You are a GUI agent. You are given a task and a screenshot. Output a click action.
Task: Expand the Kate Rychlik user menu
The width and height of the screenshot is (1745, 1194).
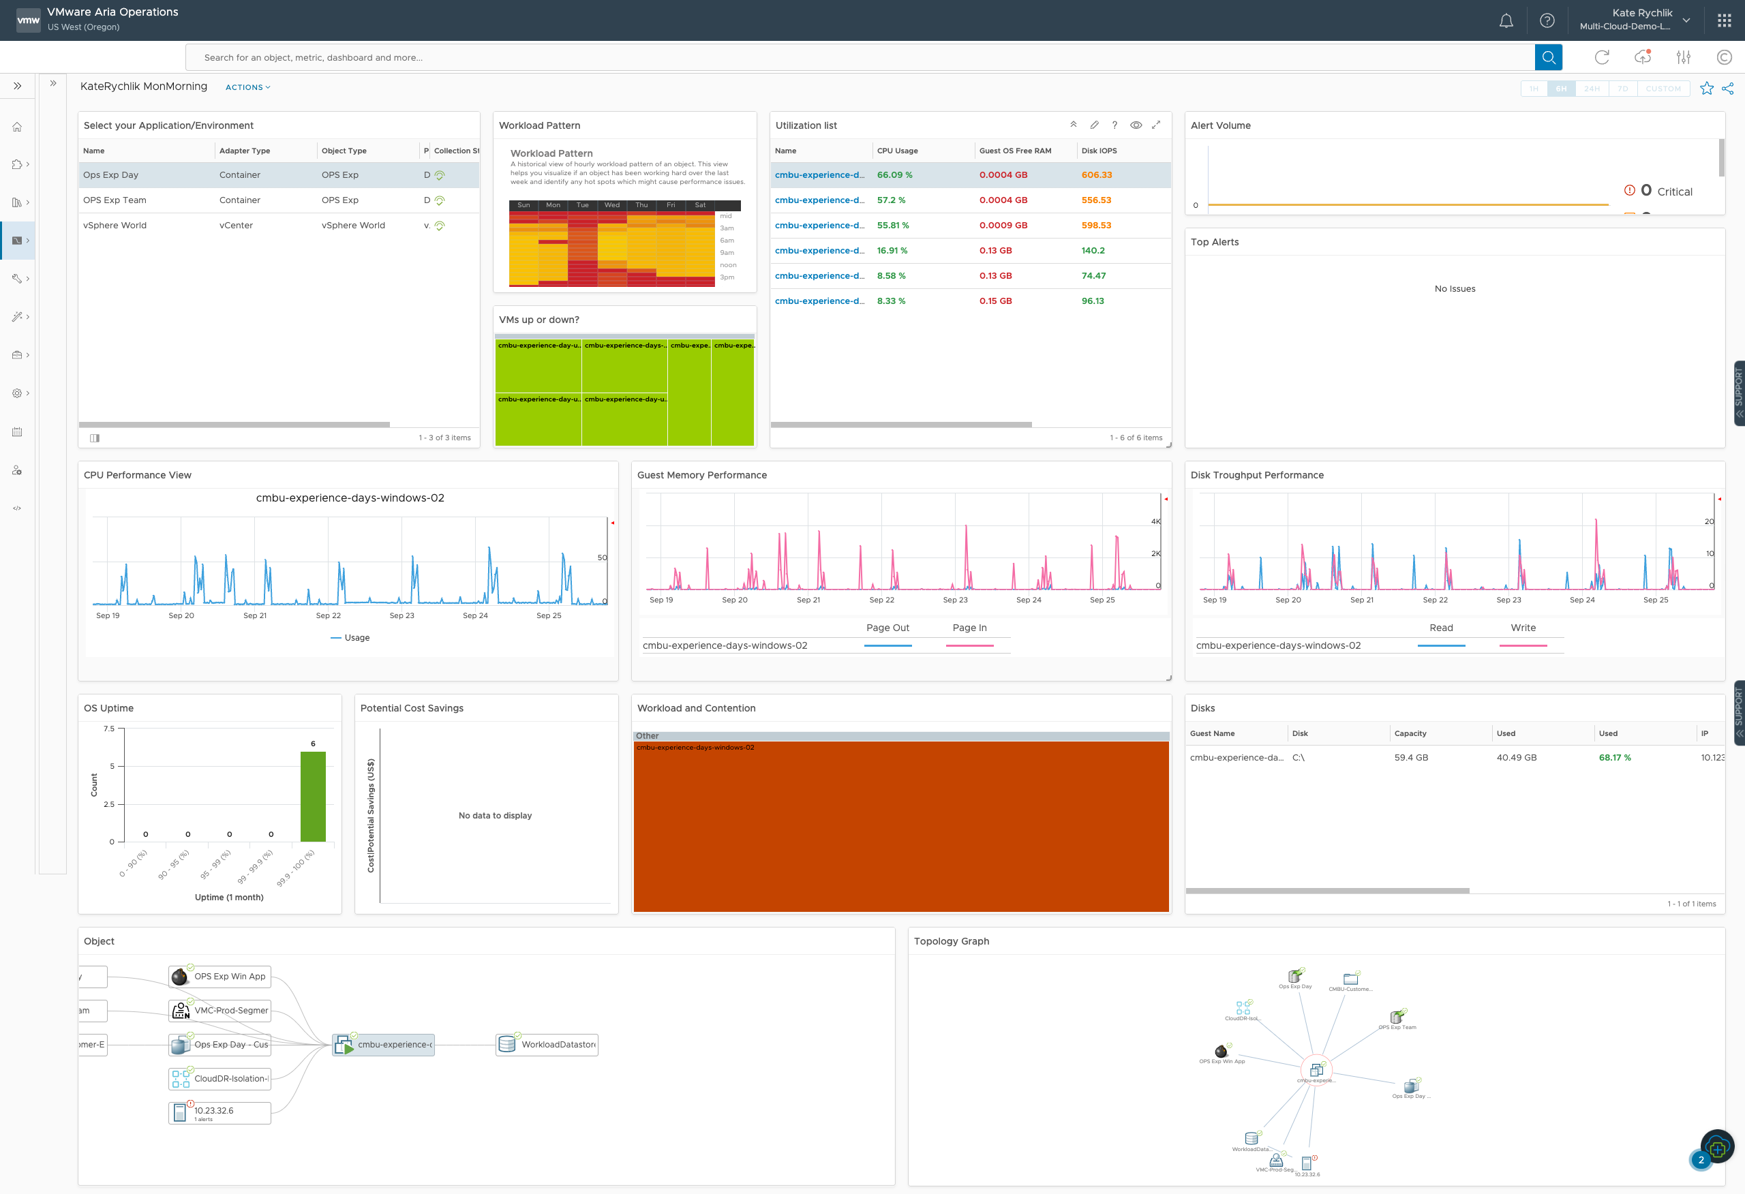click(x=1686, y=20)
